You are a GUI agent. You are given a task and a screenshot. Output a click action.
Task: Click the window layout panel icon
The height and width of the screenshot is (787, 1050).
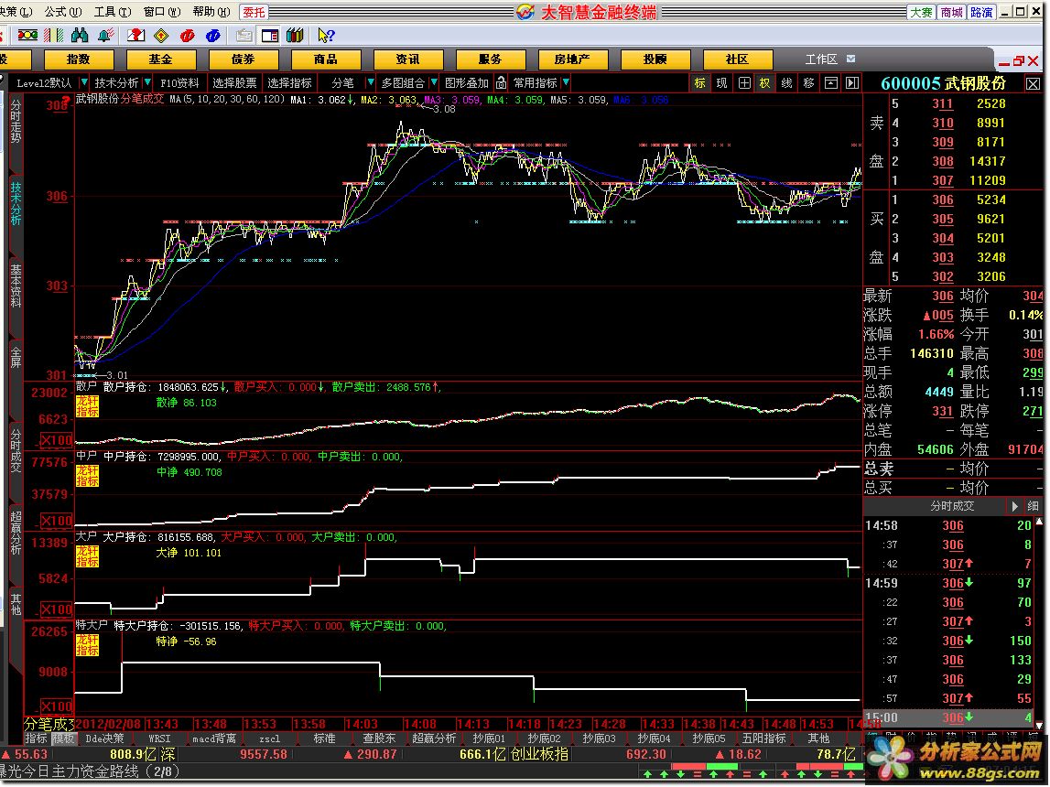click(270, 36)
